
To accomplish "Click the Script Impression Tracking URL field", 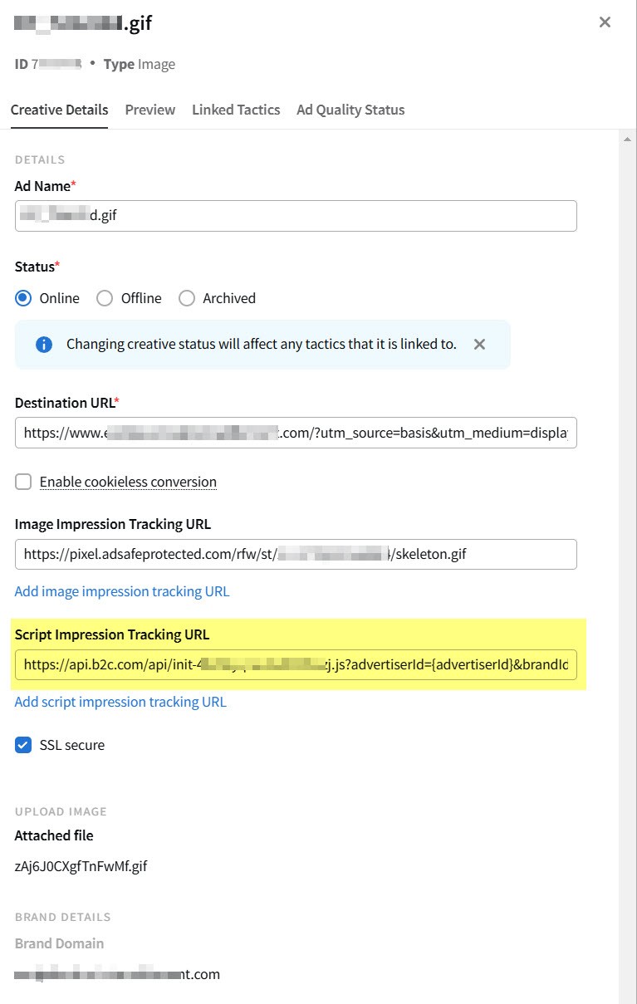I will point(296,664).
